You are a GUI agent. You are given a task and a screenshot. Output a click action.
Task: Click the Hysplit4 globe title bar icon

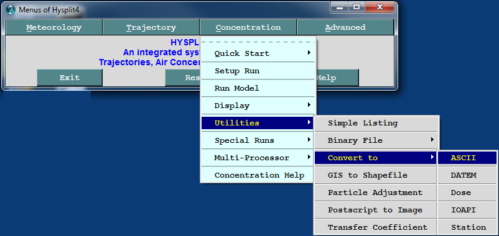pyautogui.click(x=11, y=9)
